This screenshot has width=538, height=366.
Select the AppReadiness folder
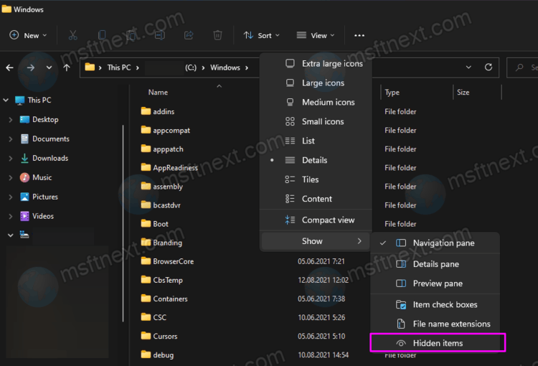(169, 167)
